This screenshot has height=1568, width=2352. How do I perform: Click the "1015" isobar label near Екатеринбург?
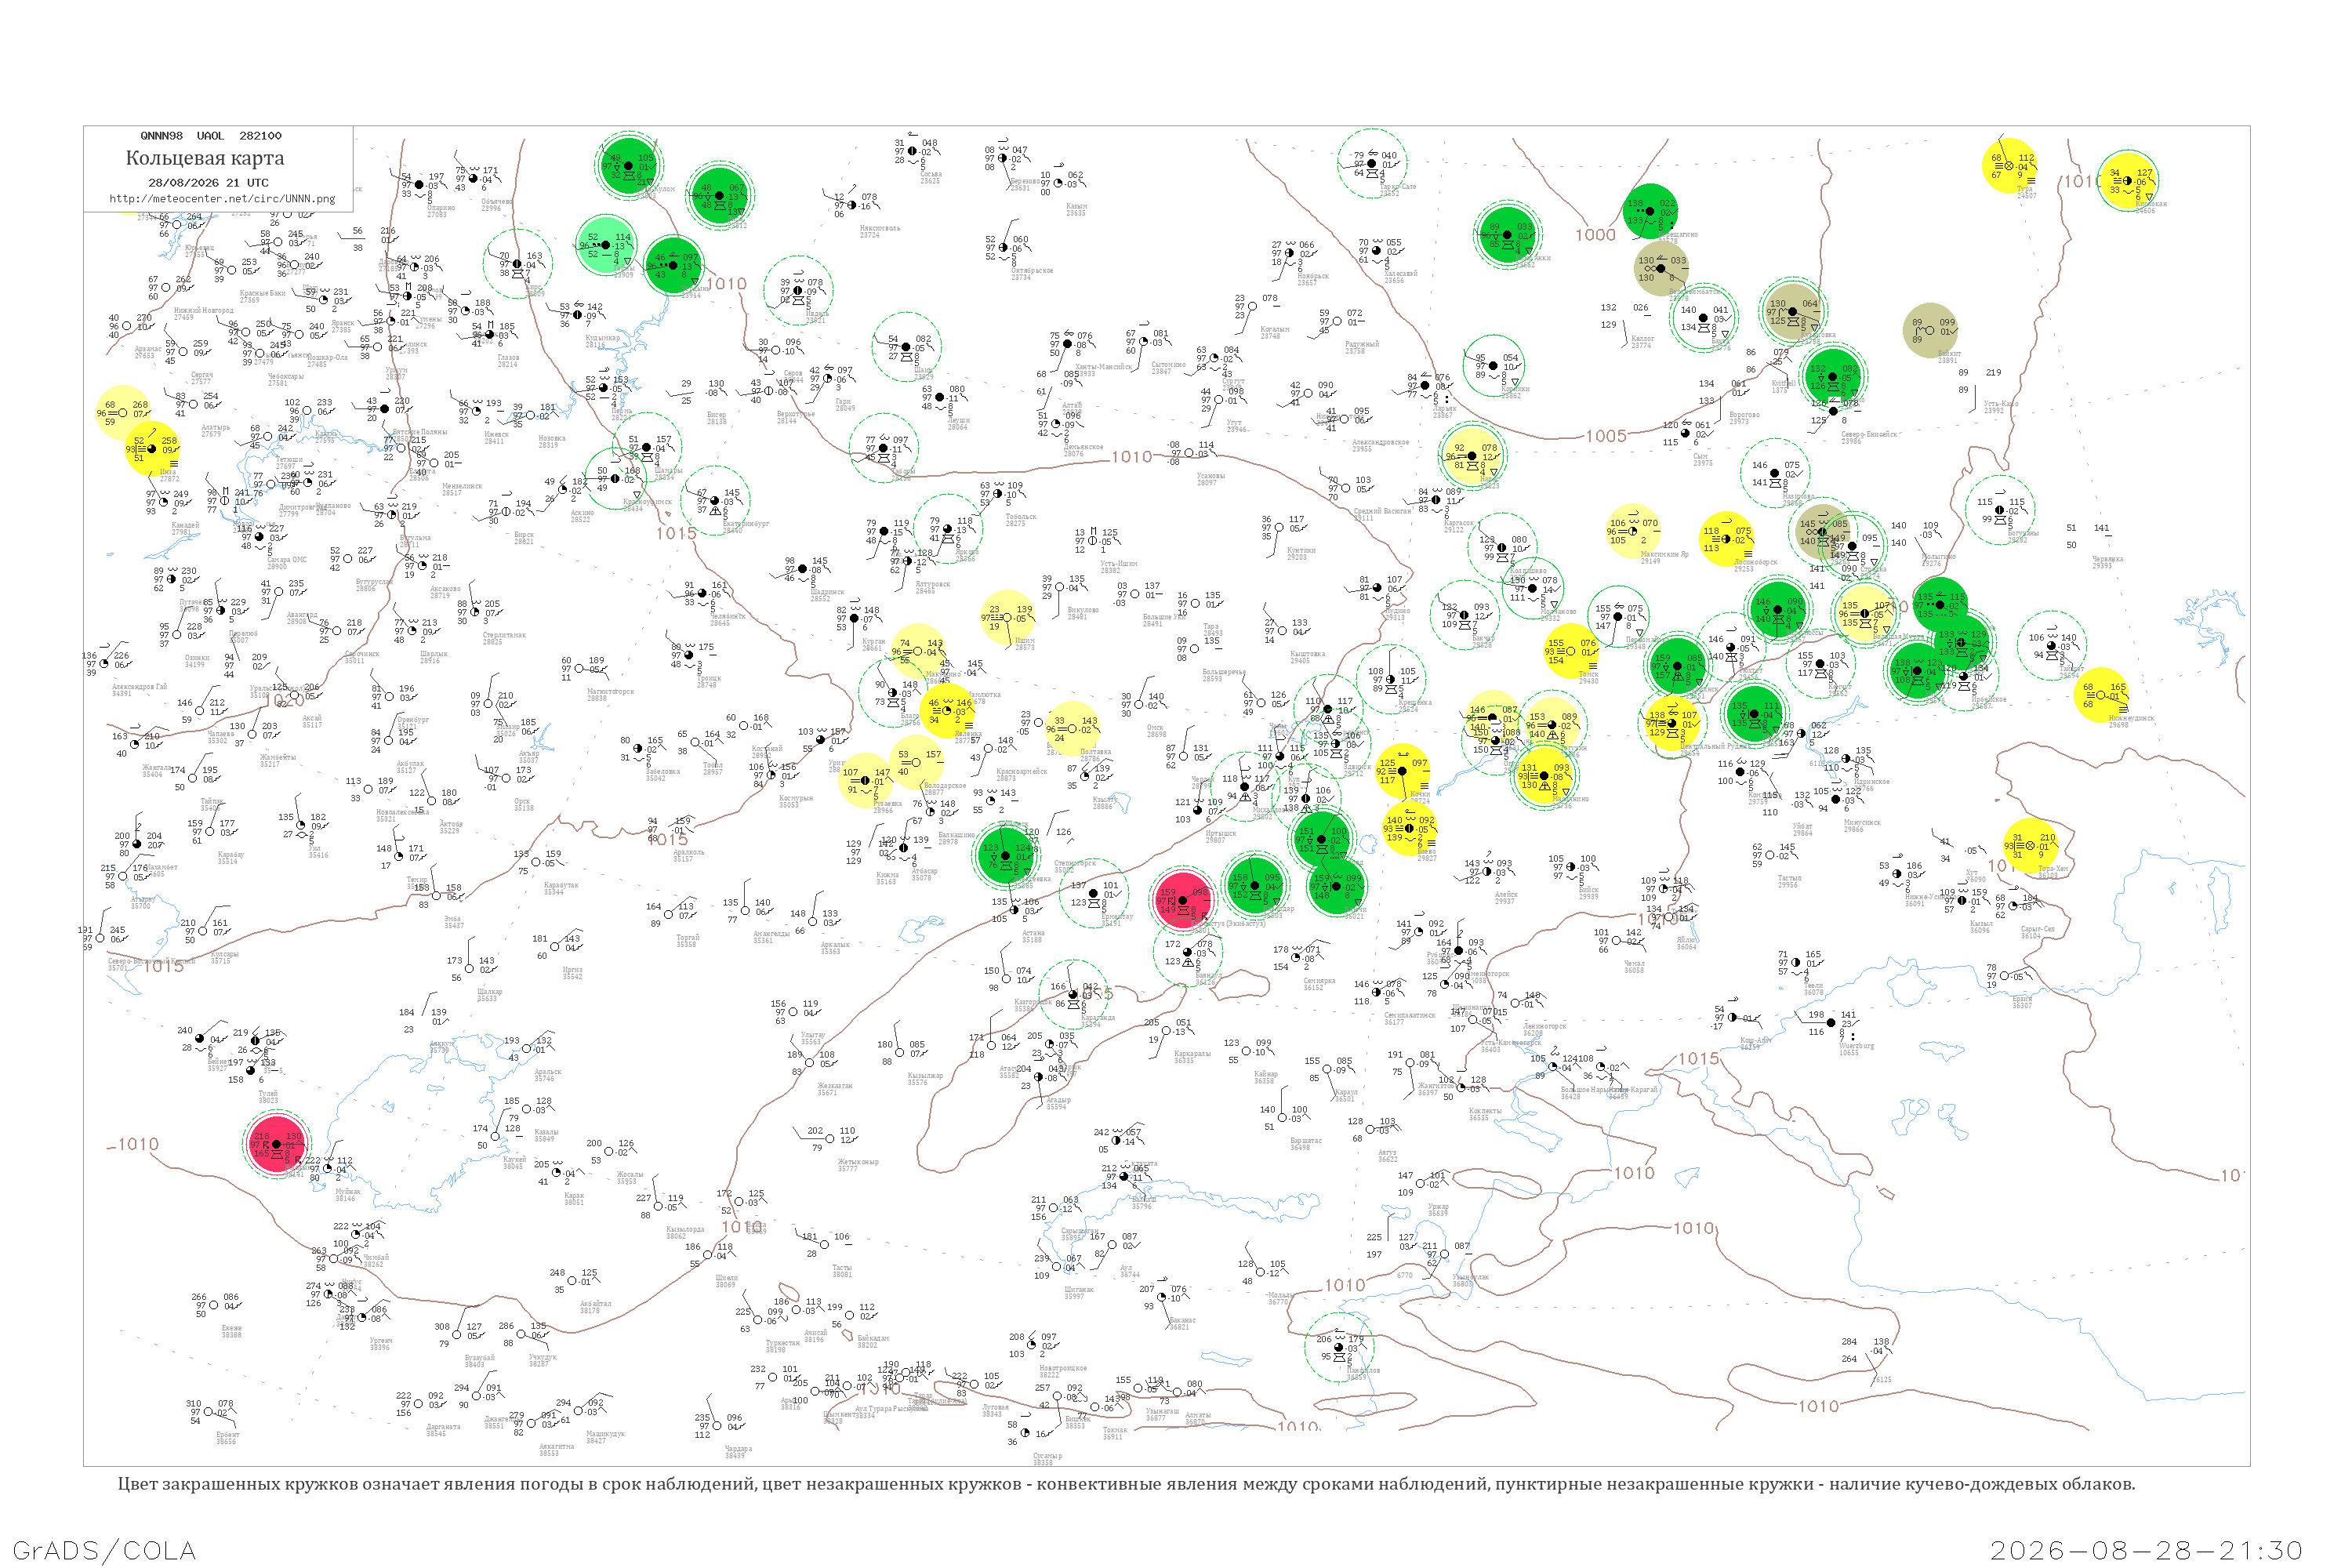point(676,533)
